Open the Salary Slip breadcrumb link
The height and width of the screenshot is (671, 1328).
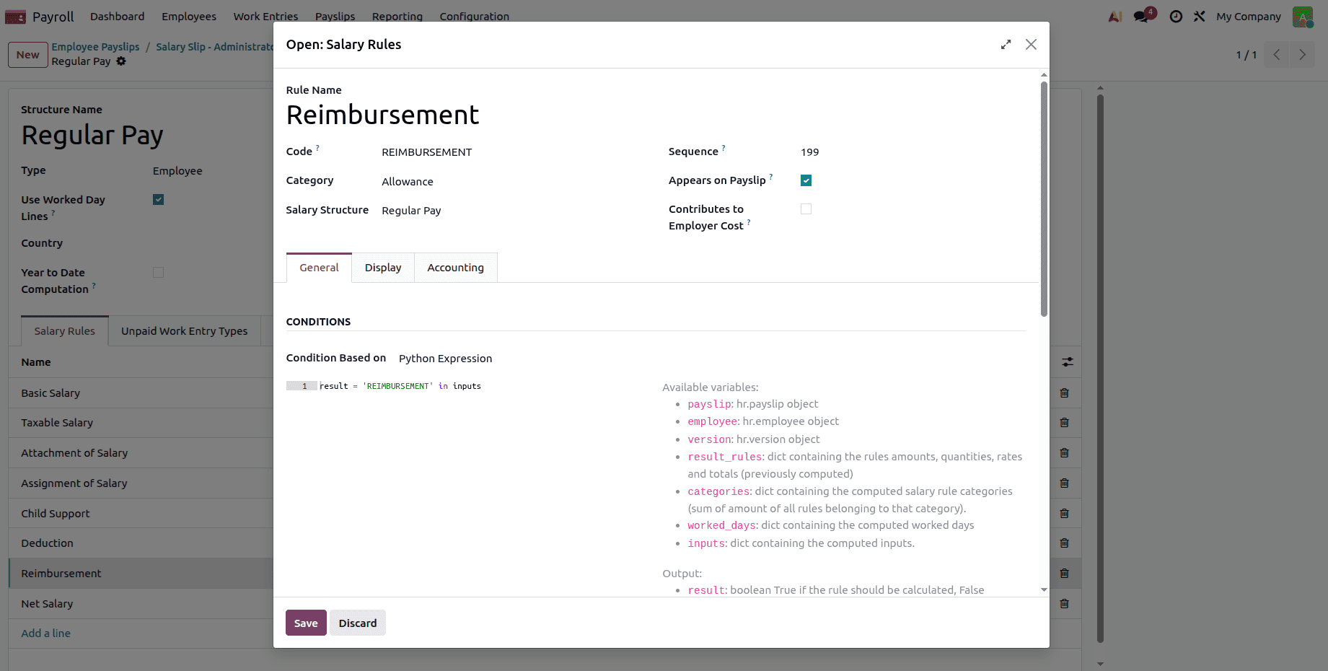click(x=214, y=47)
